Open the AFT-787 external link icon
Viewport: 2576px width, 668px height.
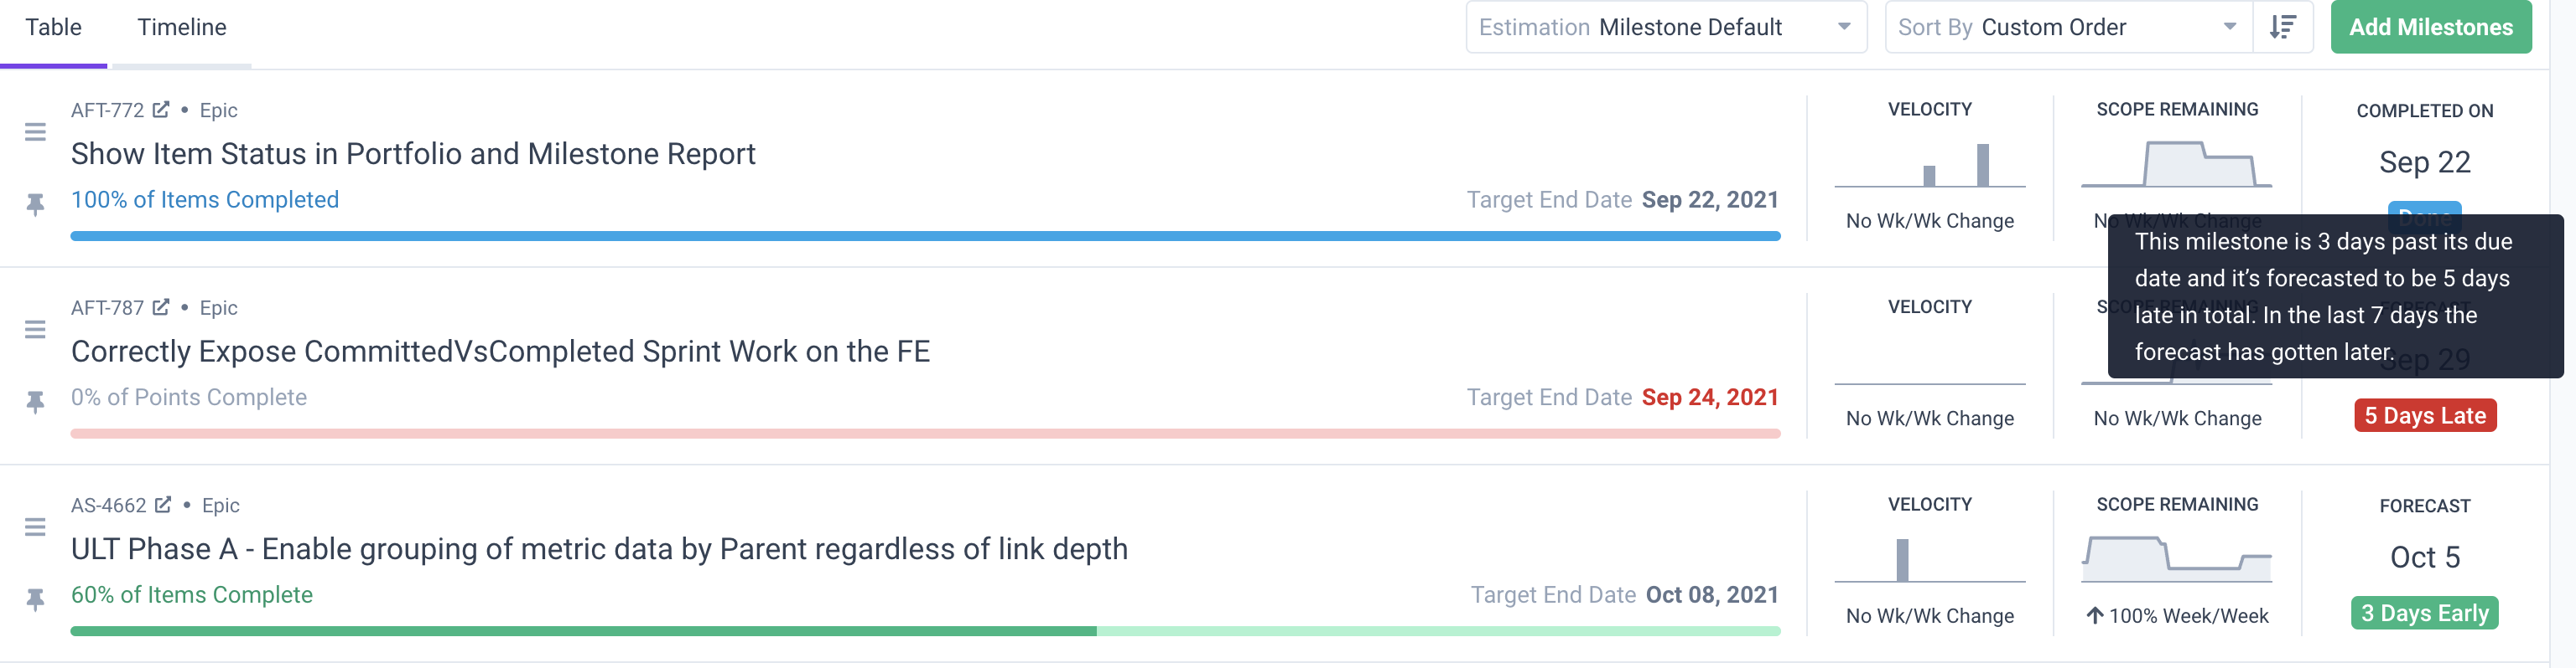pyautogui.click(x=161, y=307)
